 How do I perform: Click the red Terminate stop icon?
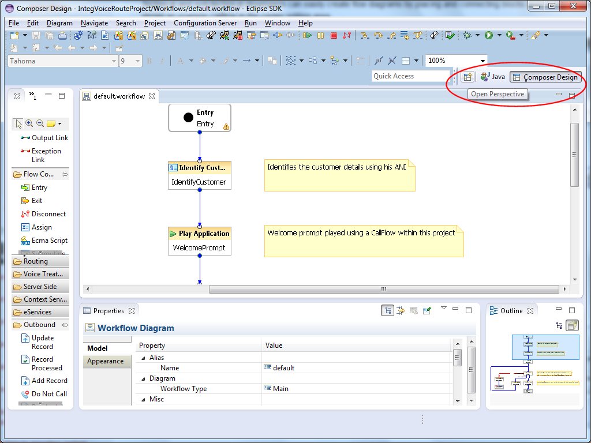tap(334, 35)
